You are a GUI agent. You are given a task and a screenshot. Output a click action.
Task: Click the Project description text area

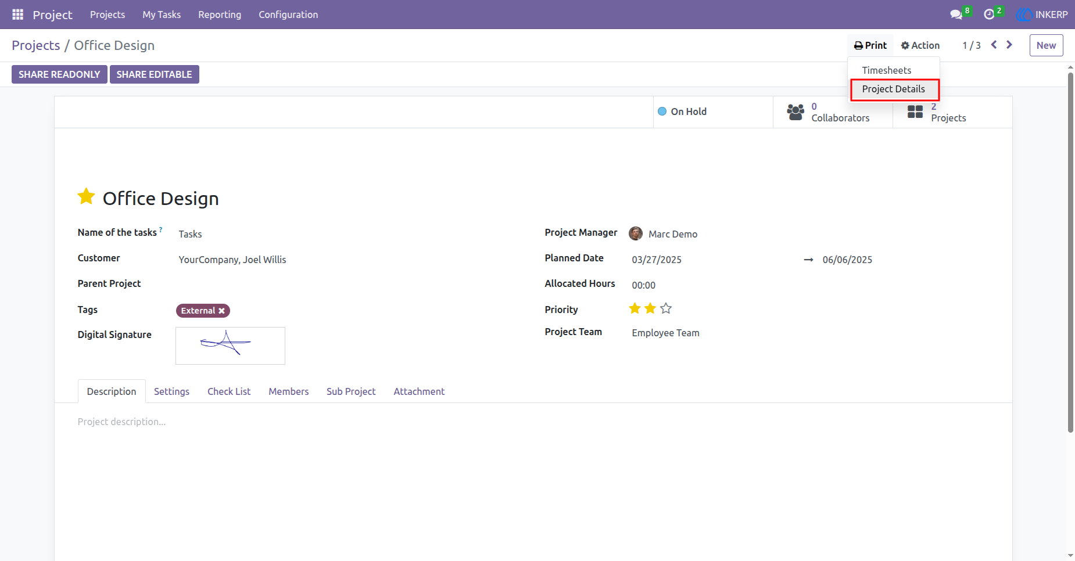coord(533,422)
